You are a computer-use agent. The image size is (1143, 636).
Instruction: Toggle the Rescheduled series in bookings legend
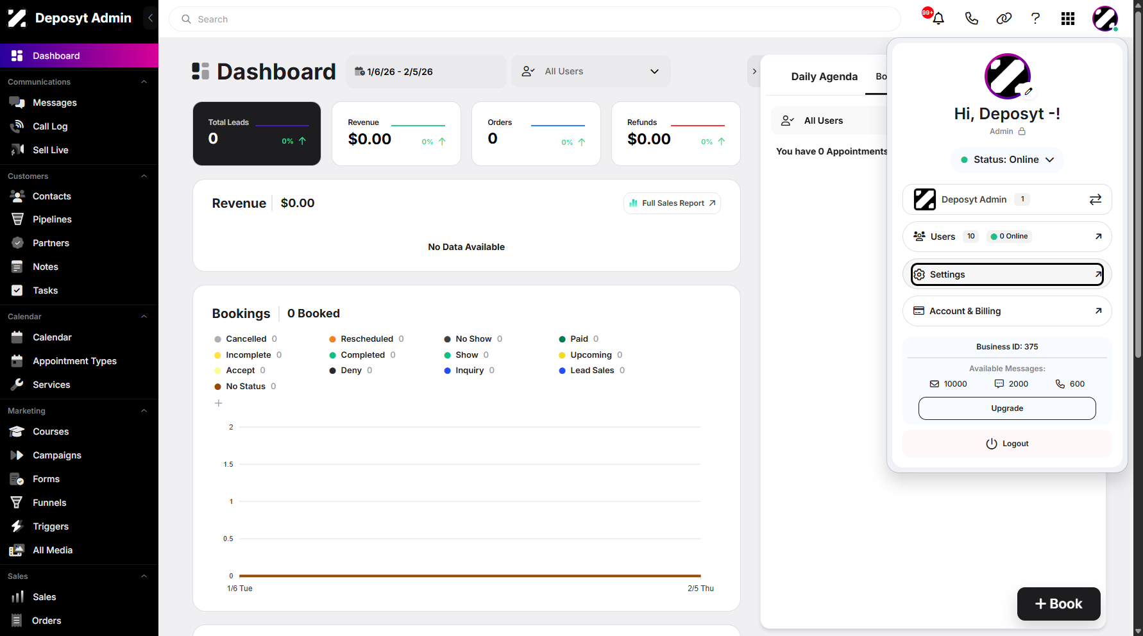click(366, 339)
